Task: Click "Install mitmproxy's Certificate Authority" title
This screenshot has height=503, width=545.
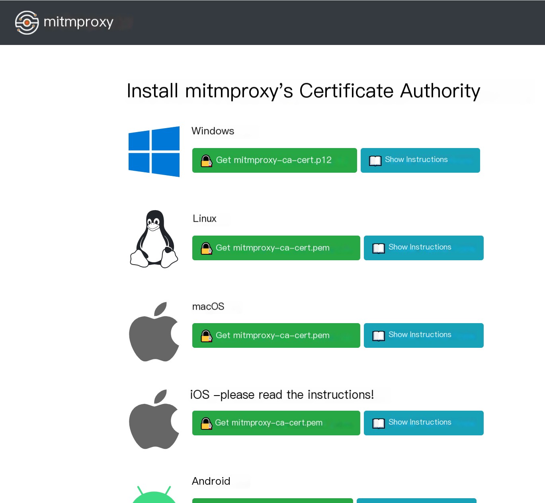Action: point(303,91)
